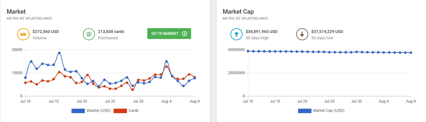Click the blue up-arrow 30 days high icon

tap(236, 34)
